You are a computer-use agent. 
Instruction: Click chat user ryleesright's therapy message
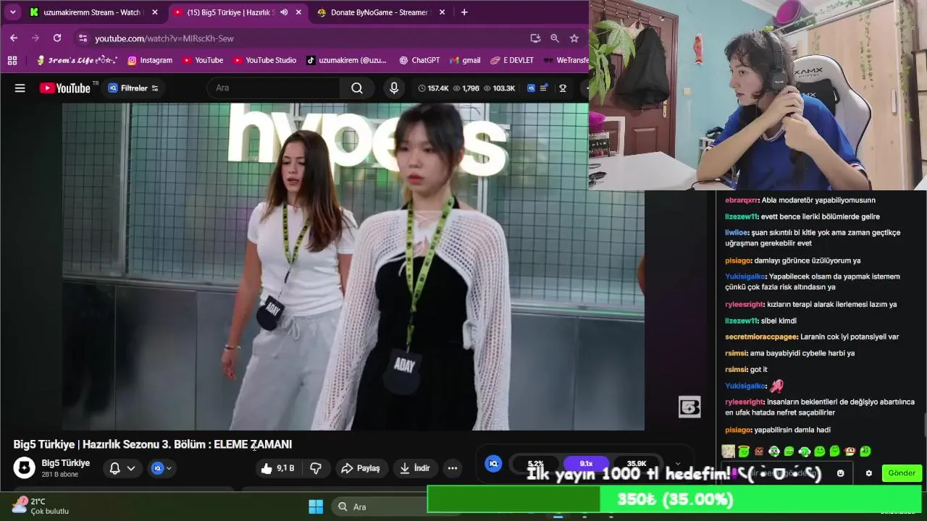click(x=811, y=305)
